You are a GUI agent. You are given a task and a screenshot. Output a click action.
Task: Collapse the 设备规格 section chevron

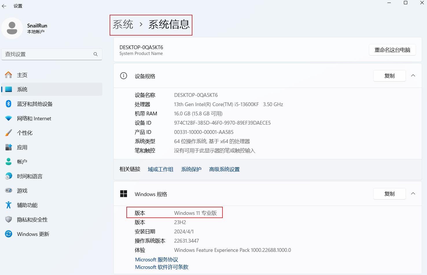(413, 76)
